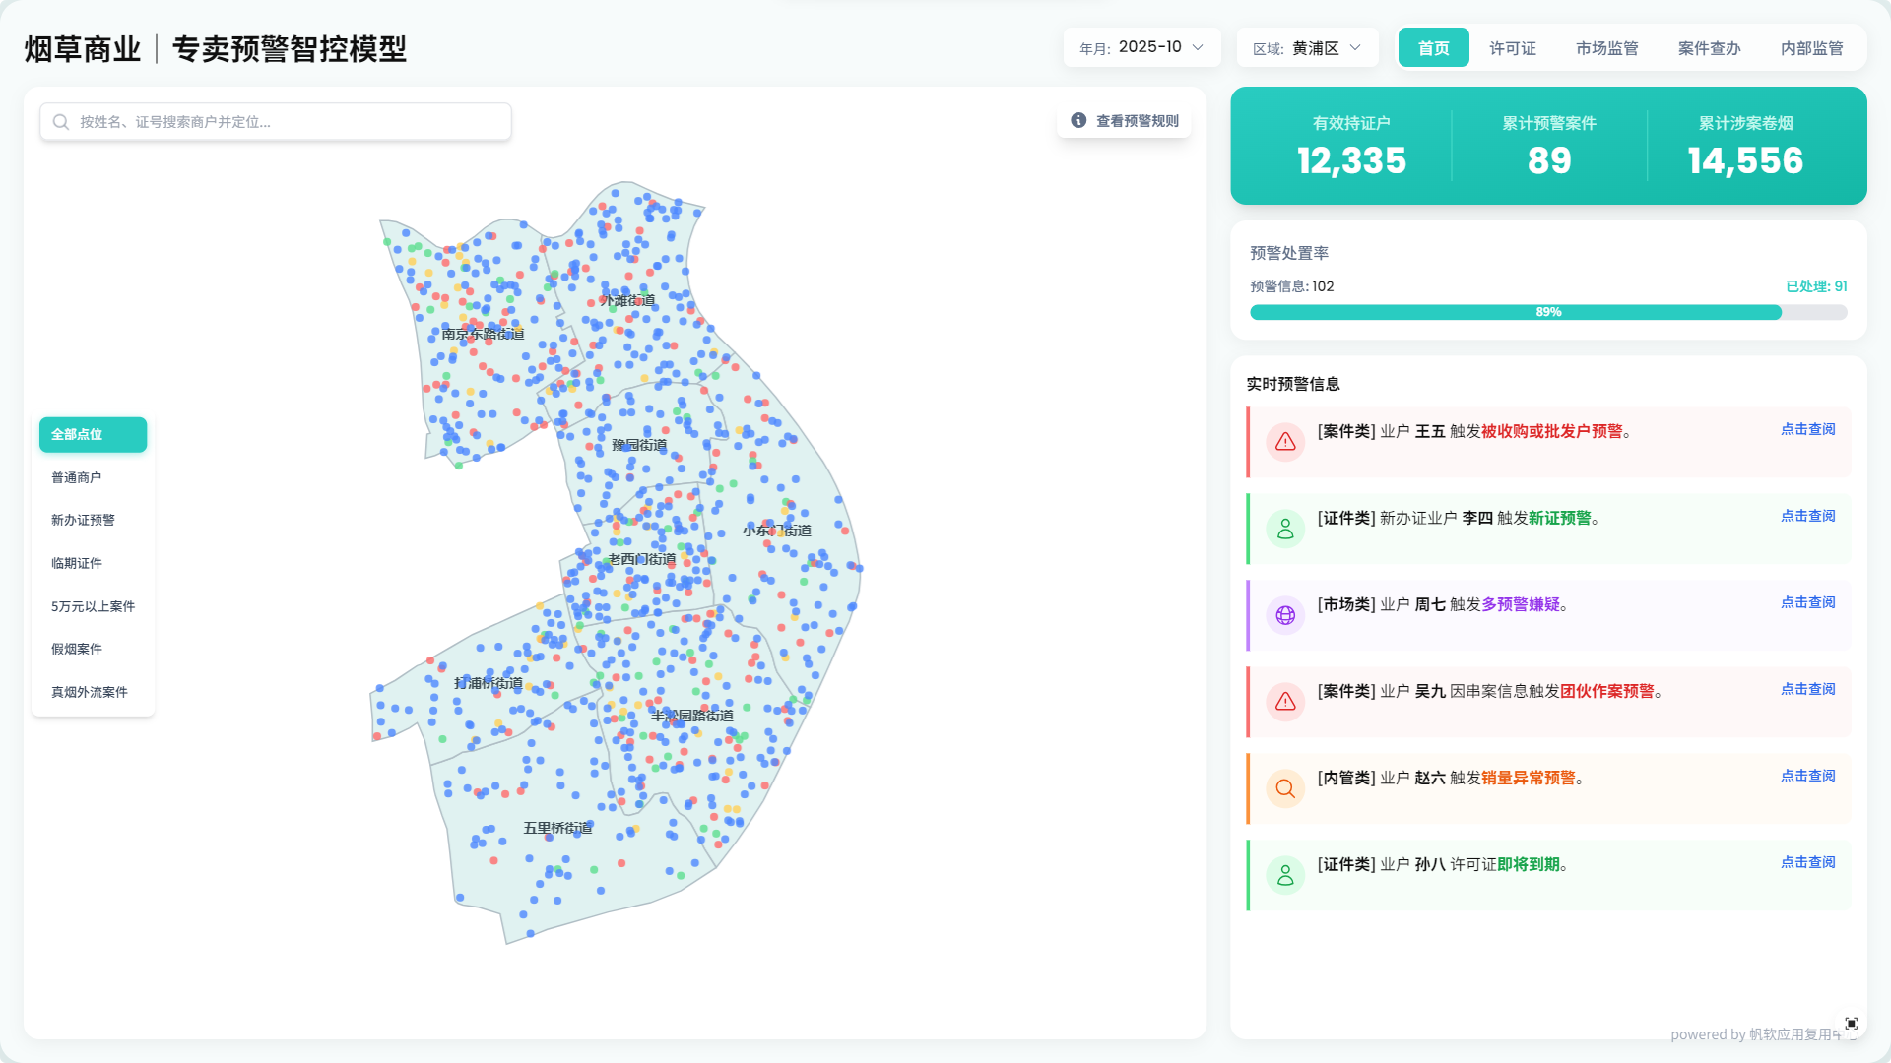1891x1063 pixels.
Task: Click red warning triangle for 王五 alert
Action: click(x=1285, y=442)
